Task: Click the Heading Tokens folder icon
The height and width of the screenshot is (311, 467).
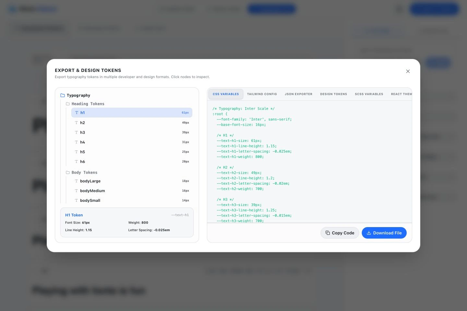Action: (x=68, y=104)
